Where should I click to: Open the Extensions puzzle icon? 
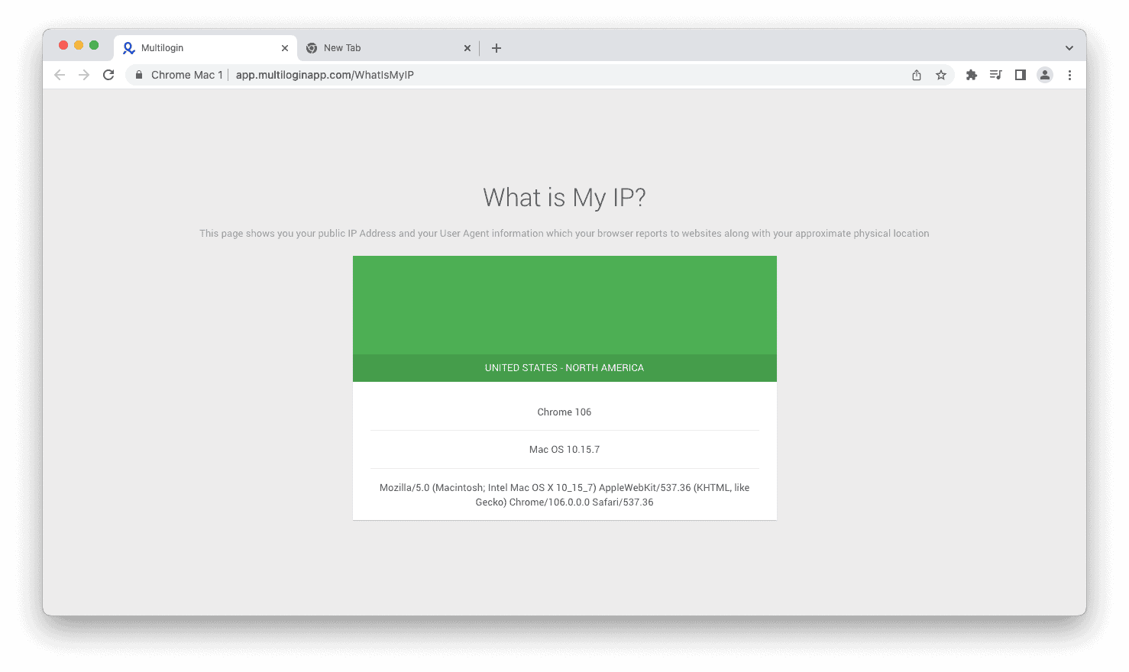coord(971,75)
